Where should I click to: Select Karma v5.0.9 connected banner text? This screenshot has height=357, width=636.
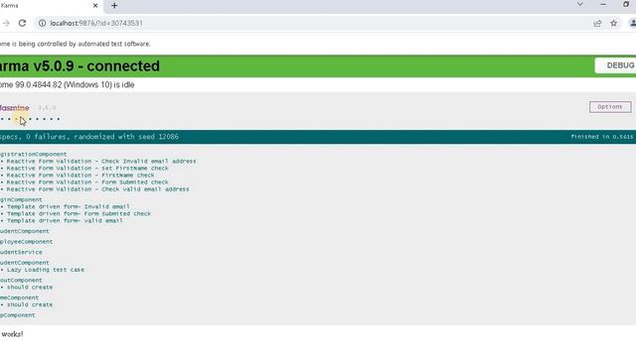(x=79, y=66)
